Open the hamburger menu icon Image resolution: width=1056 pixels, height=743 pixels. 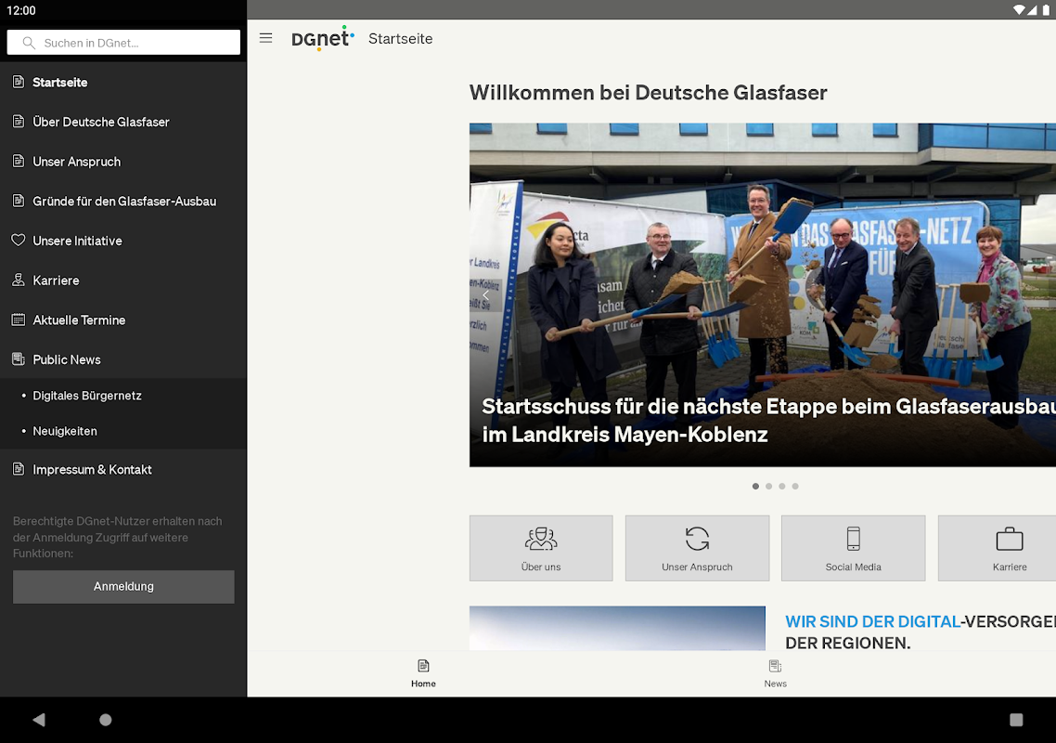coord(266,38)
